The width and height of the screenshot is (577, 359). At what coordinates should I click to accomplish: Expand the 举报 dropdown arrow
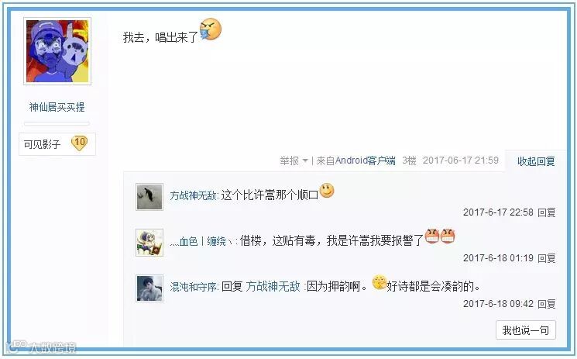pos(305,161)
